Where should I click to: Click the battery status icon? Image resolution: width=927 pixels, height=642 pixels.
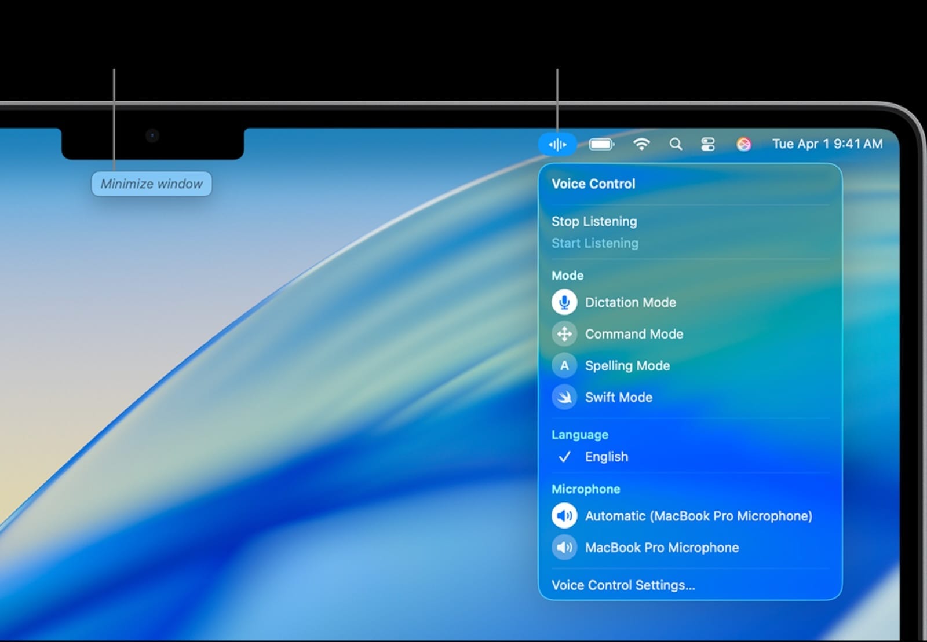point(601,144)
